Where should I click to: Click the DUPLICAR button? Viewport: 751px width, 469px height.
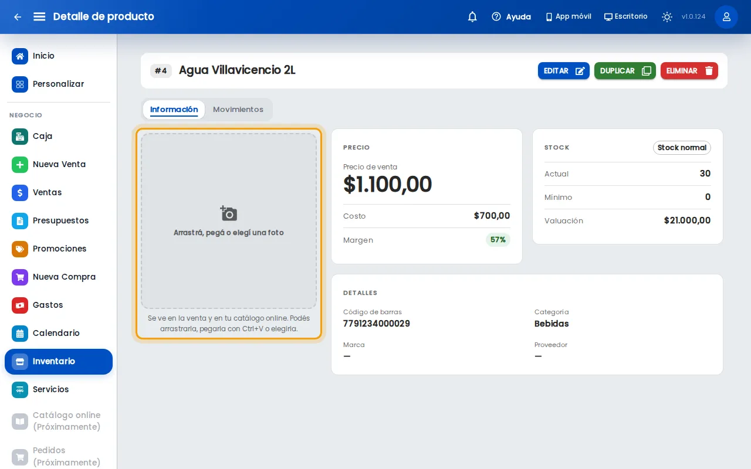[625, 71]
